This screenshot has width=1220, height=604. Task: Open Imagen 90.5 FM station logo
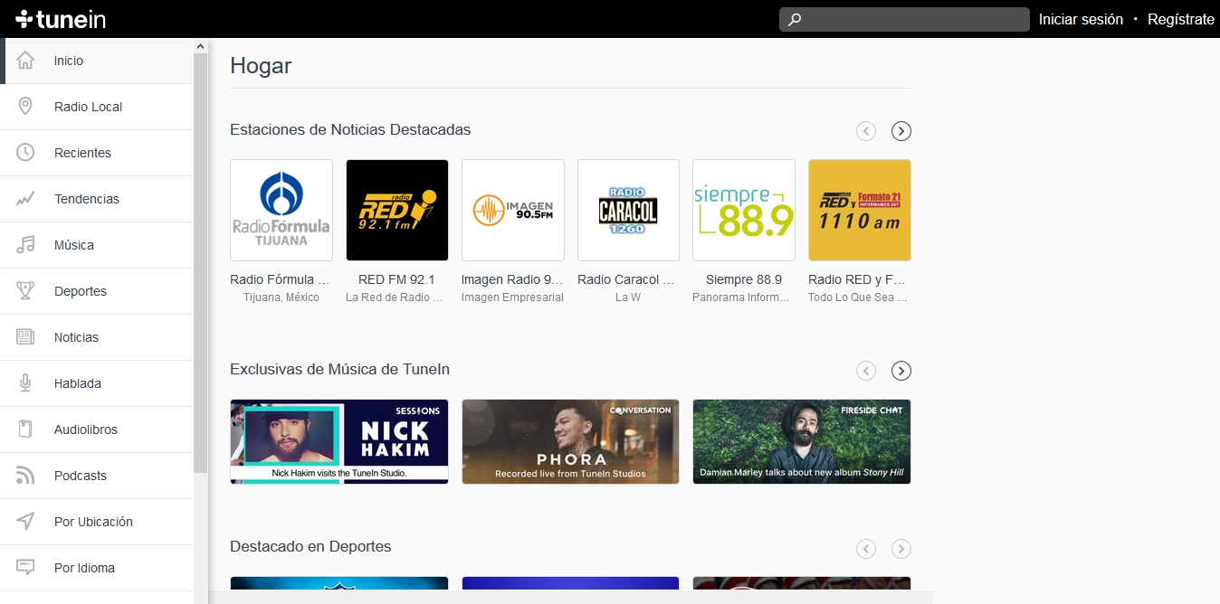pos(513,211)
